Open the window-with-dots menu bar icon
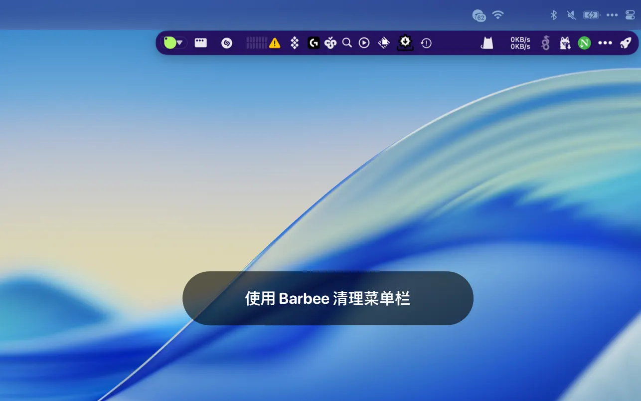This screenshot has height=401, width=641. pos(200,43)
